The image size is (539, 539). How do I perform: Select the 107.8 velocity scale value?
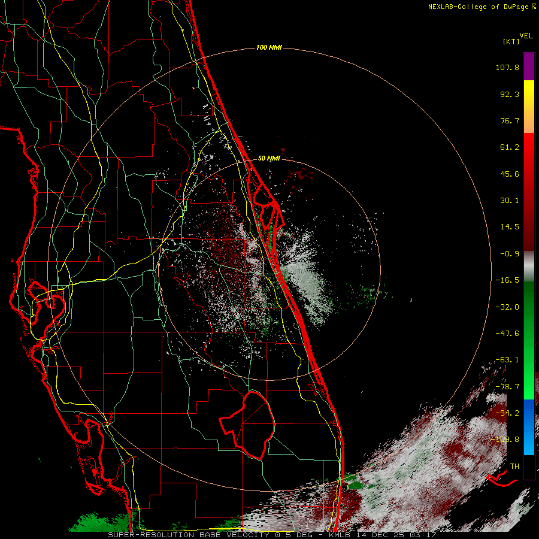tap(507, 67)
